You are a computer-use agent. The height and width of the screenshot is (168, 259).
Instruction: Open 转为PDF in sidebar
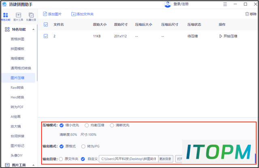[17, 107]
